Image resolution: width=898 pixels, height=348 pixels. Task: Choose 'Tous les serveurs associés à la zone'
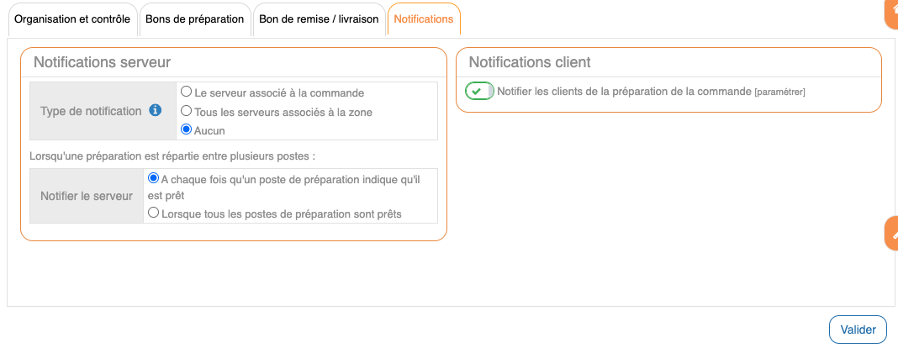187,110
